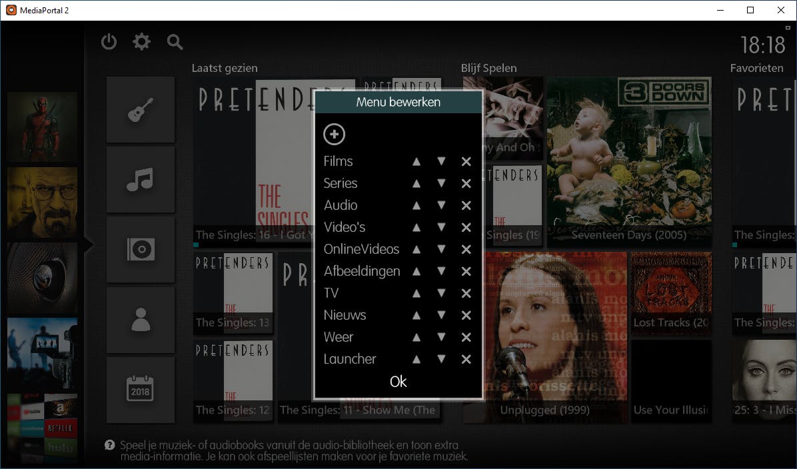Screen dimensions: 797x469
Task: Open the power menu icon
Action: coord(109,42)
